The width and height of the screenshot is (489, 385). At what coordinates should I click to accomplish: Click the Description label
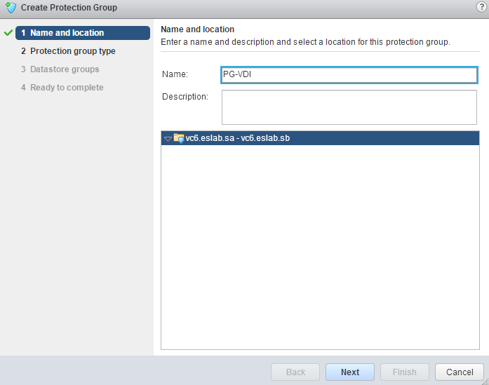(185, 96)
